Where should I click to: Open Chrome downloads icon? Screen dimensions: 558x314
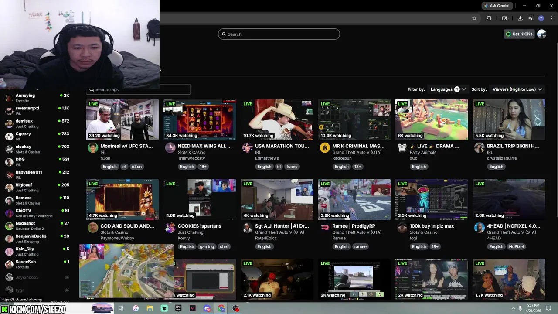click(520, 18)
